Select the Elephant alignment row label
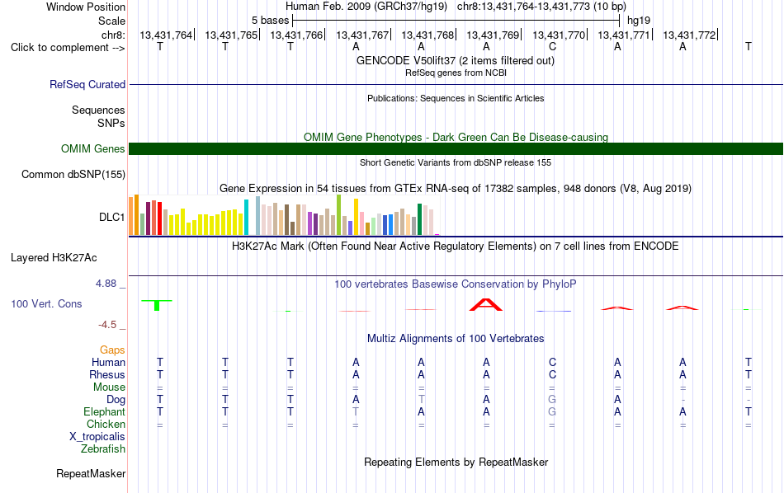Screen dimensions: 784x493 pyautogui.click(x=104, y=411)
